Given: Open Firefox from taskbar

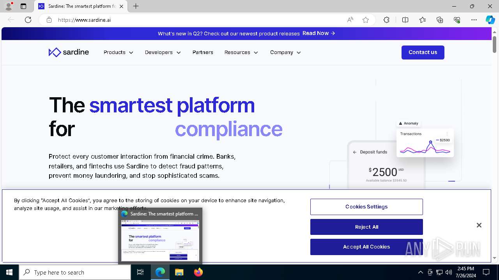Looking at the screenshot, I should click(x=198, y=272).
